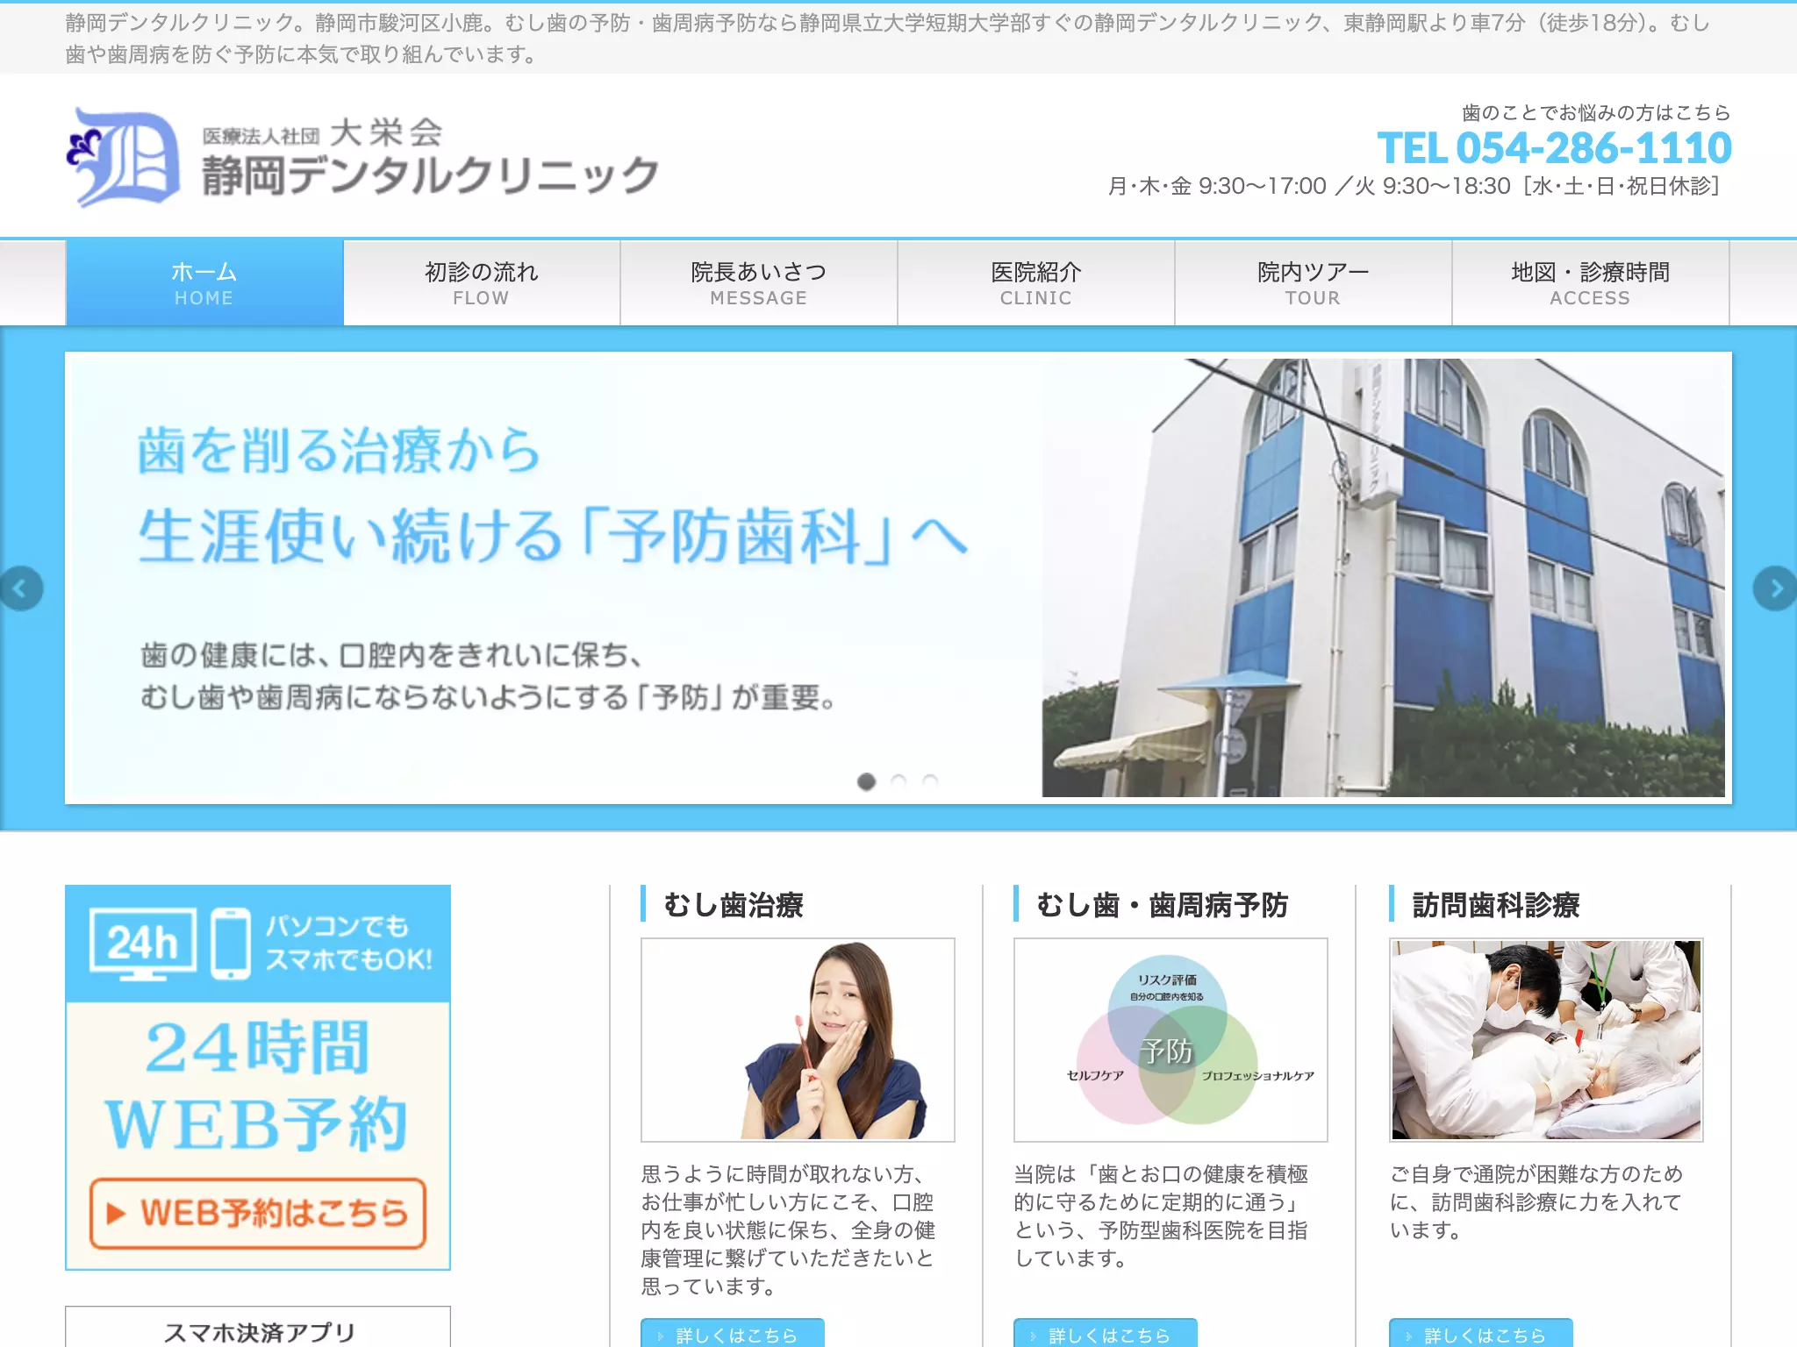Click the パソコンでもスマホでもOK! text
This screenshot has height=1347, width=1797.
click(x=349, y=943)
